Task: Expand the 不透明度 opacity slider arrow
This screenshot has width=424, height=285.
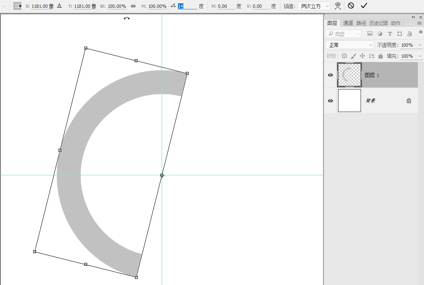Action: coord(420,45)
